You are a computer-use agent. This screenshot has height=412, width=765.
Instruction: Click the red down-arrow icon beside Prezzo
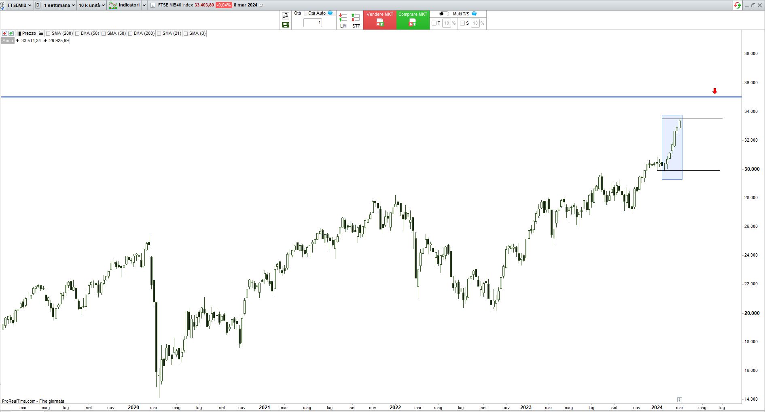click(x=5, y=34)
